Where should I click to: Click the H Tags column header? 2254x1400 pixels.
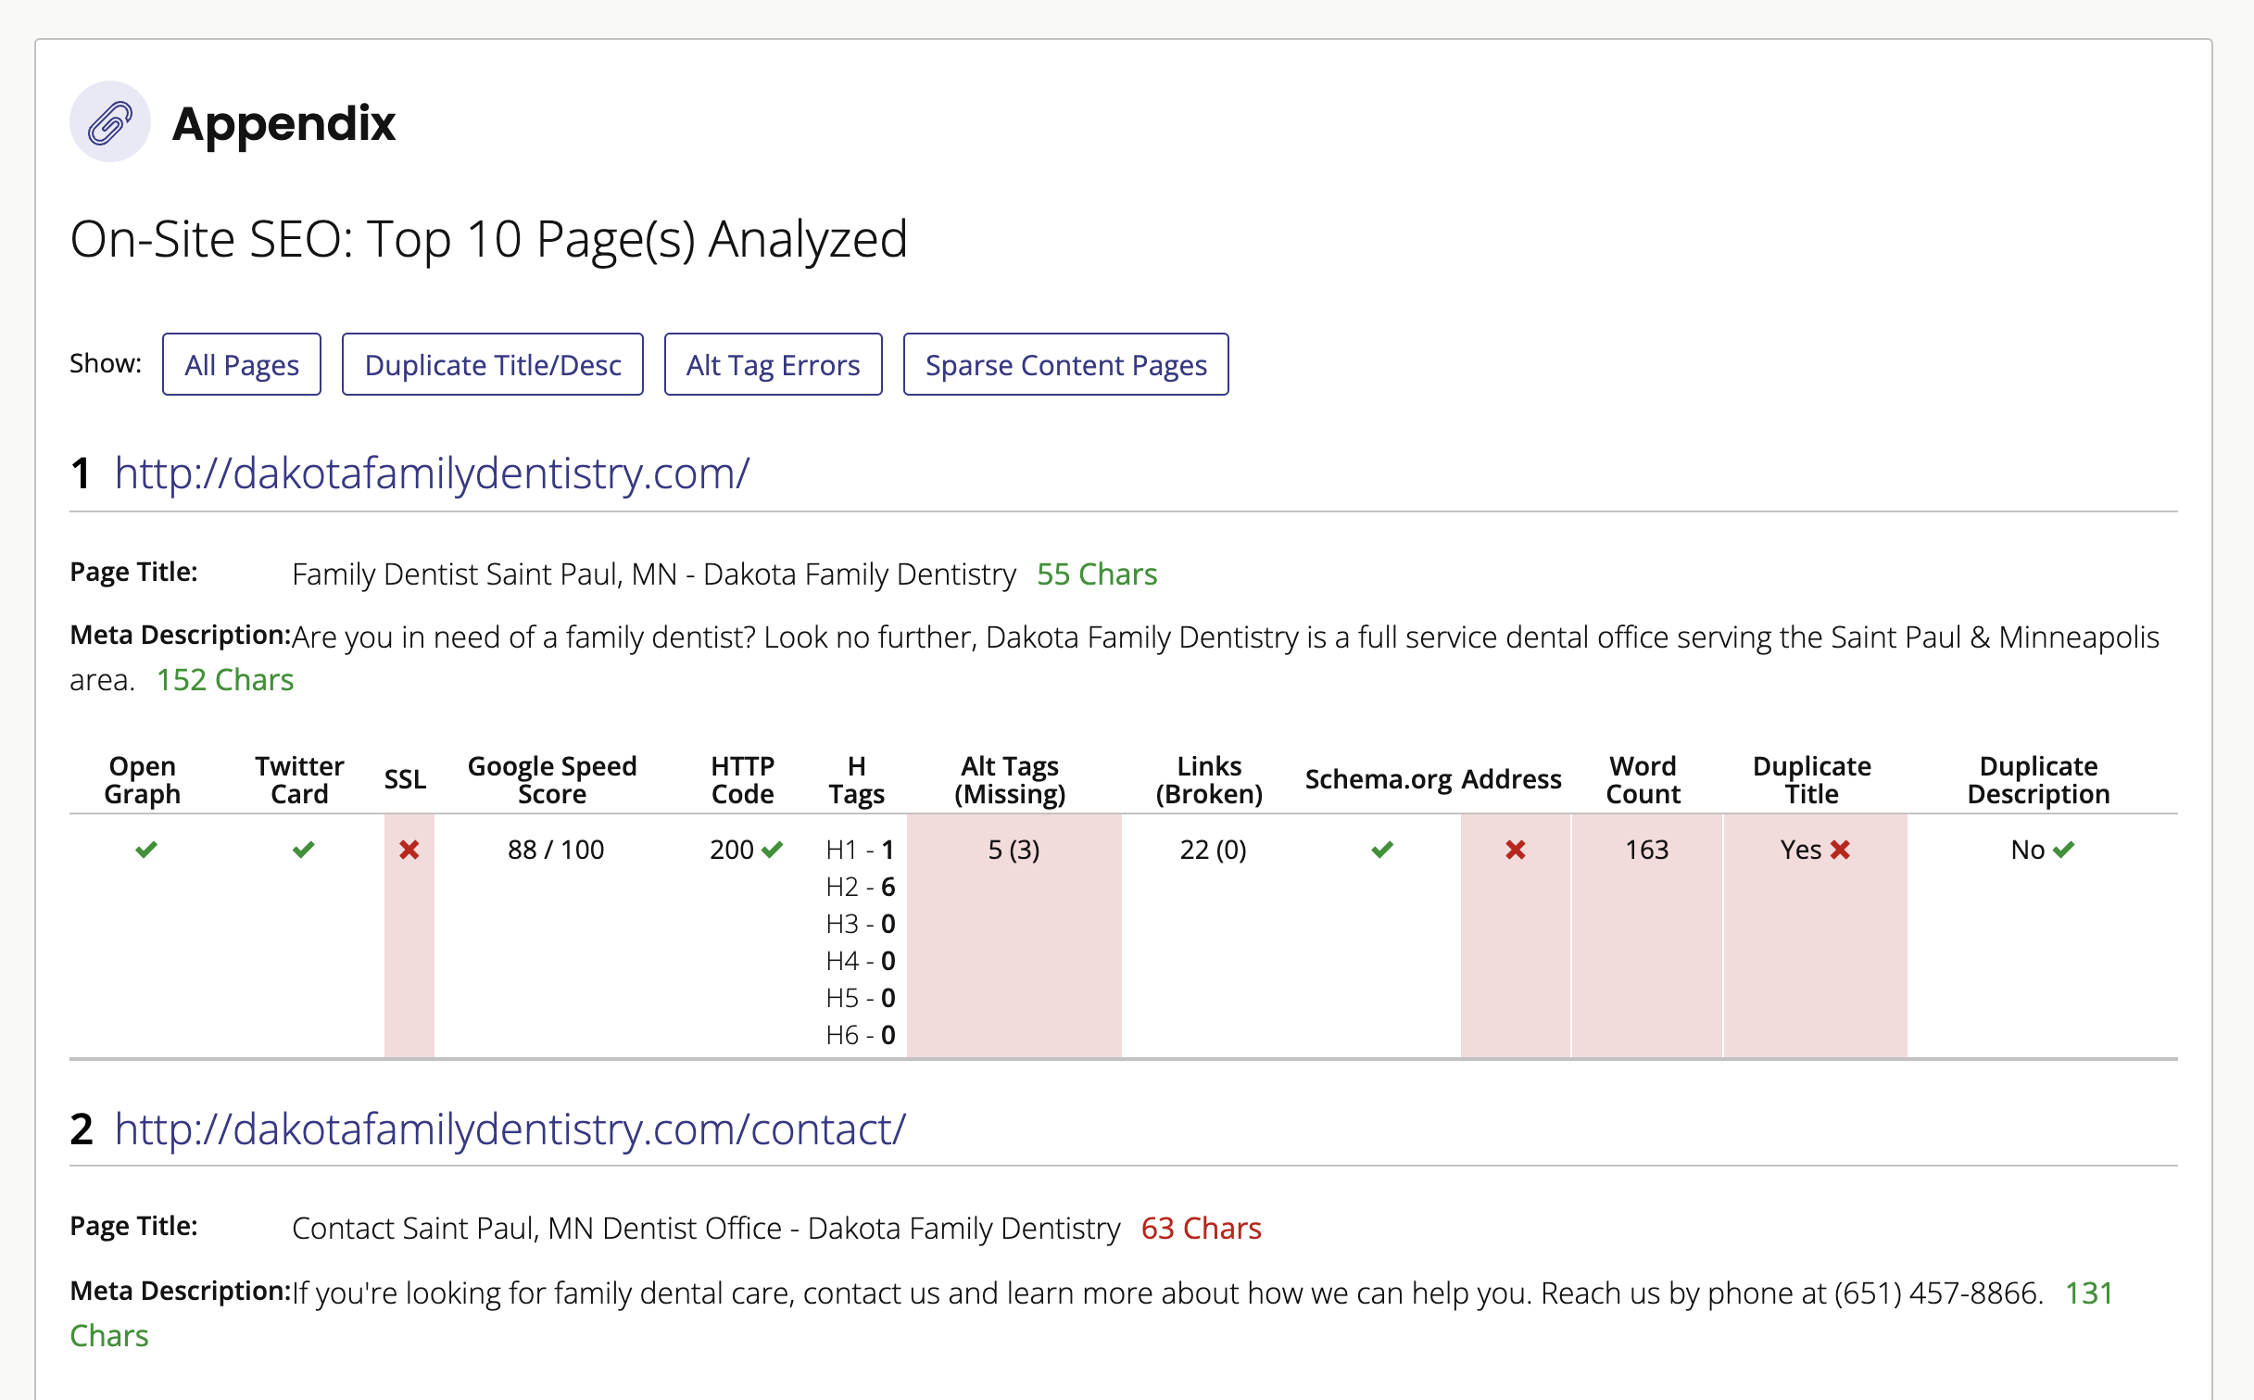(x=856, y=780)
